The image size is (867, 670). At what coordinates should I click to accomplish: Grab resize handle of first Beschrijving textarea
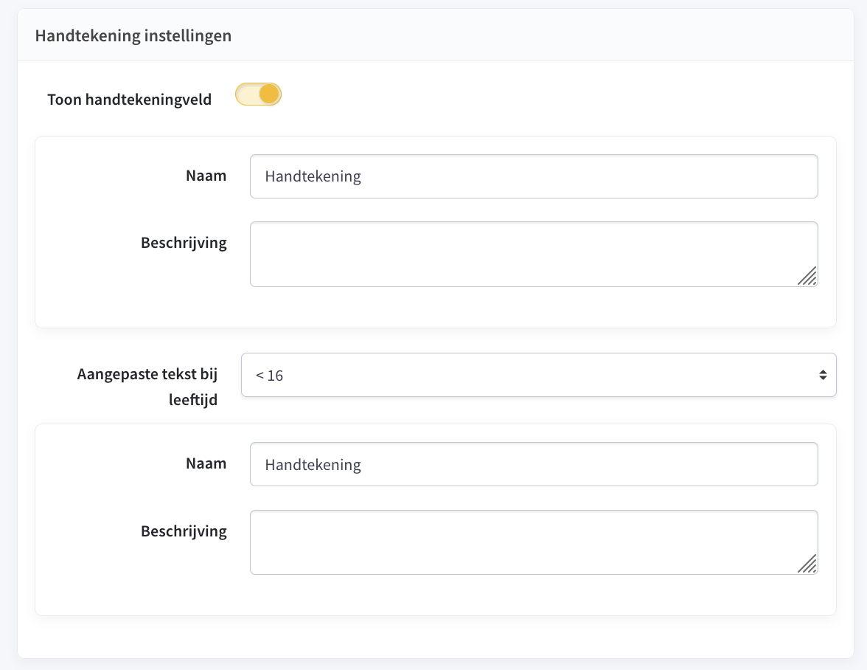(808, 276)
